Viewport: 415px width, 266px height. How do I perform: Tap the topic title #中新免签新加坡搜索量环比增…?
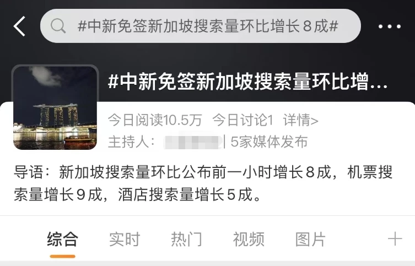[x=248, y=82]
